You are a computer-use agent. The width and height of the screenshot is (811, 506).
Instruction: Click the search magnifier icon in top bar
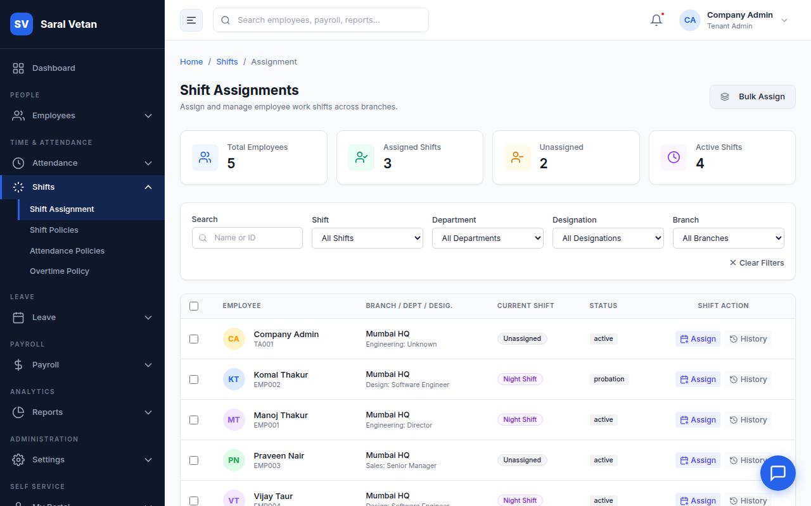tap(226, 20)
